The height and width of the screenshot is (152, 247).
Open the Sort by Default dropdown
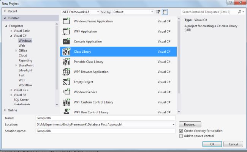133,12
